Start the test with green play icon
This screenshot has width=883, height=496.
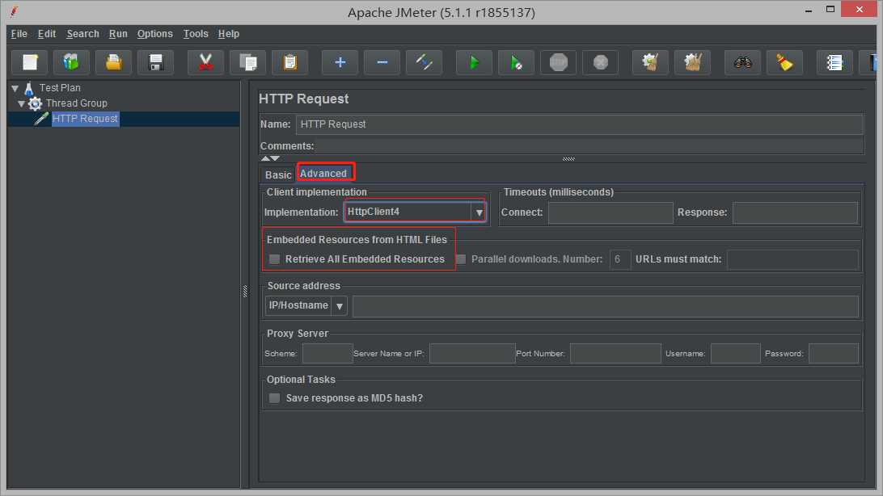[x=474, y=62]
